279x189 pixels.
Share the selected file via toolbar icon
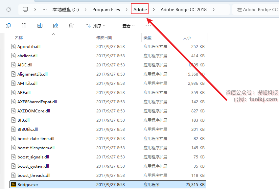tap(56, 26)
